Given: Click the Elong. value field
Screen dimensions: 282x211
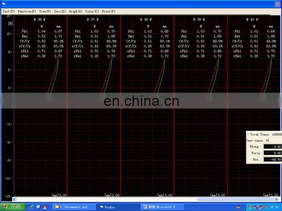Looking at the screenshot, I should pos(273,147).
